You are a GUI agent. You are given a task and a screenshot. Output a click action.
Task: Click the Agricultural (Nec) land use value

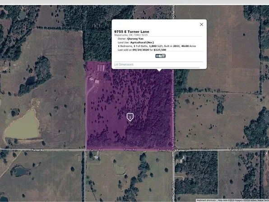click(x=142, y=43)
